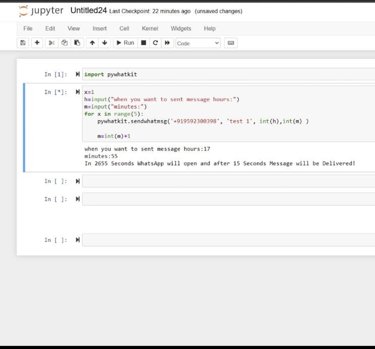
Task: Click the Jupyter logo
Action: click(x=41, y=11)
